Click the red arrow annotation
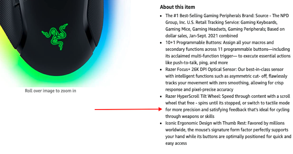 point(128,109)
